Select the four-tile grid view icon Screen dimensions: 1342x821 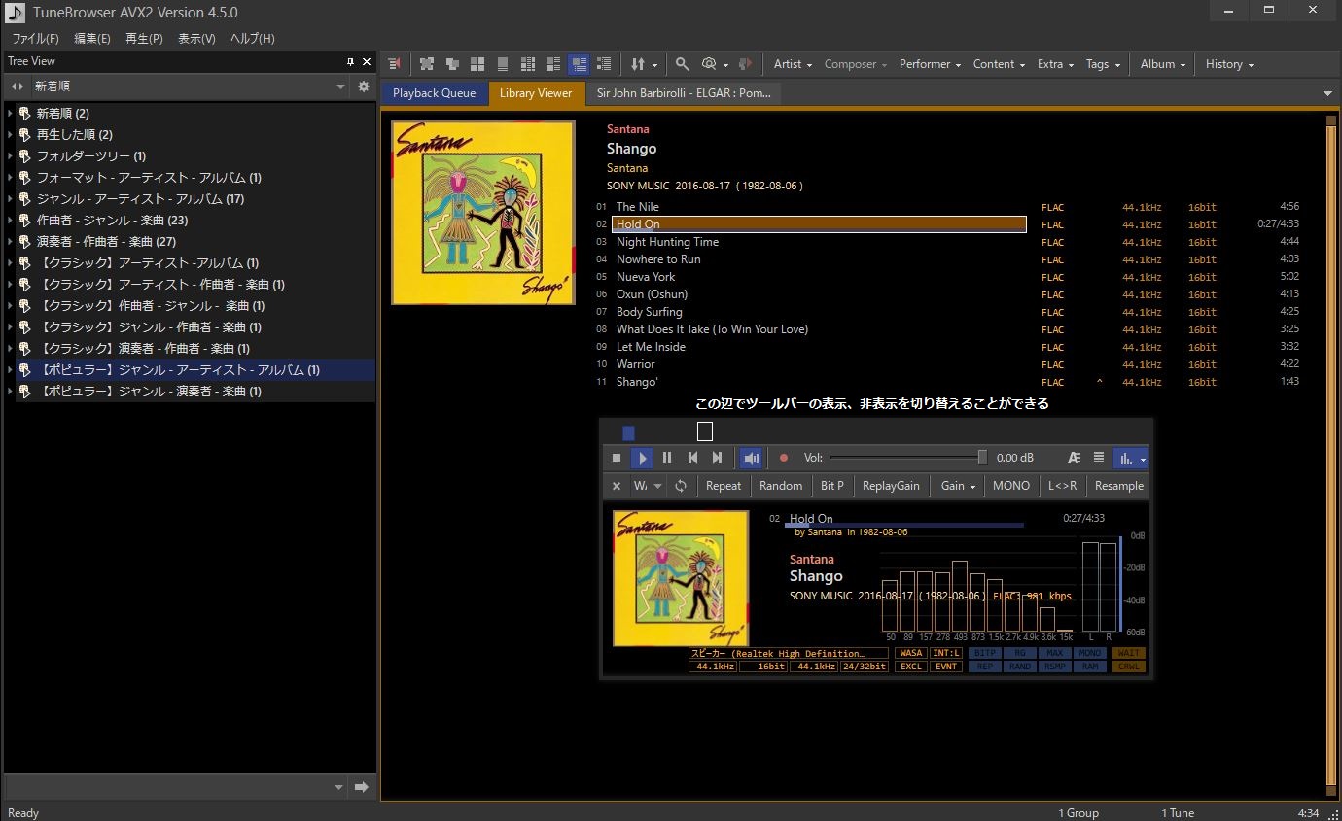(477, 64)
